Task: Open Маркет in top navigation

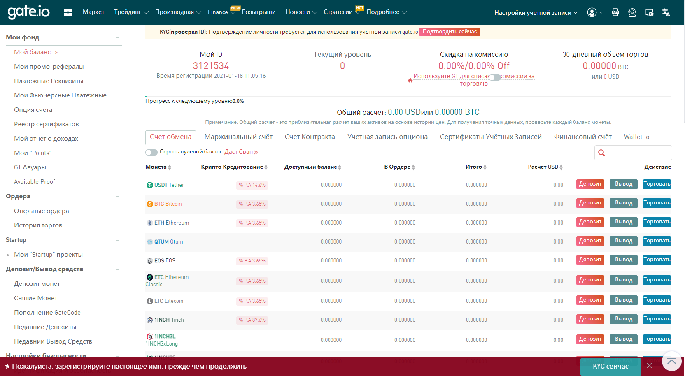Action: (93, 12)
